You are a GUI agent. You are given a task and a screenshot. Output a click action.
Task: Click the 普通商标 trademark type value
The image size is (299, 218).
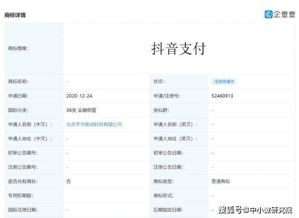click(221, 181)
